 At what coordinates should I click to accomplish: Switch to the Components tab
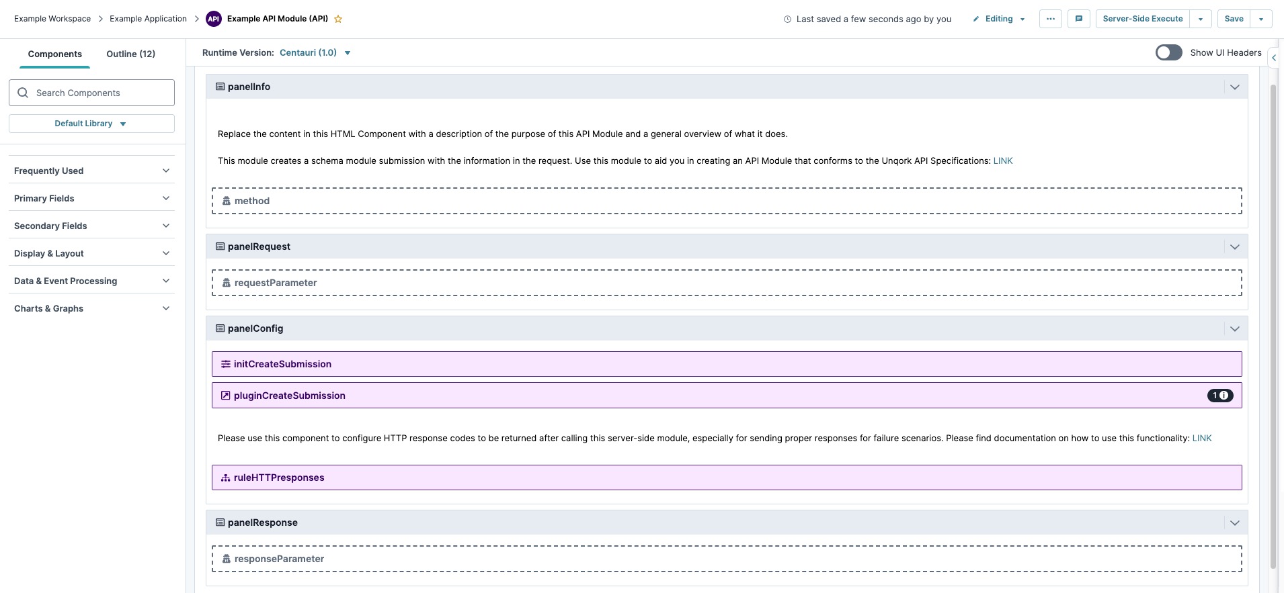[x=55, y=54]
